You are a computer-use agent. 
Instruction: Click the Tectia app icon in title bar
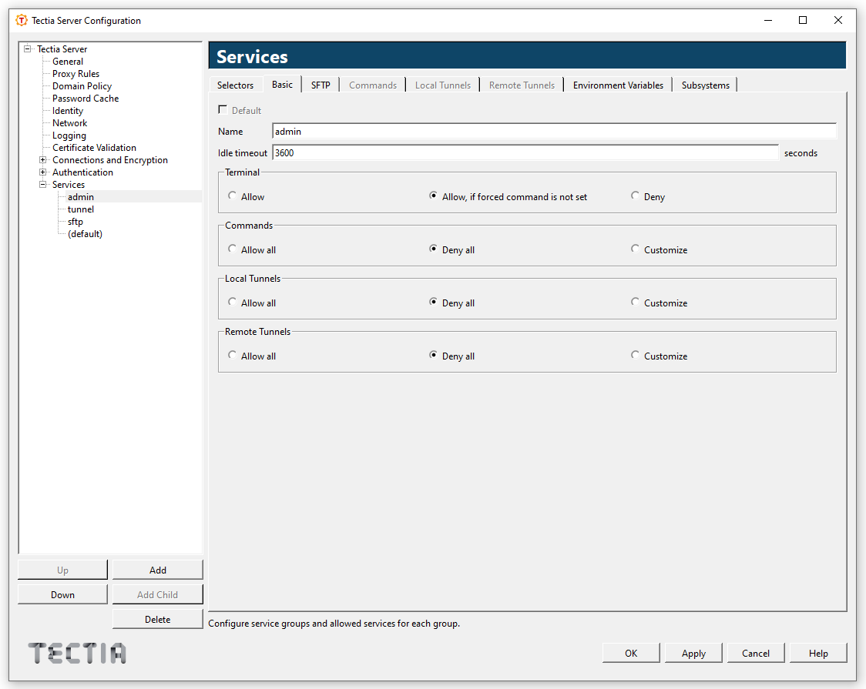22,21
